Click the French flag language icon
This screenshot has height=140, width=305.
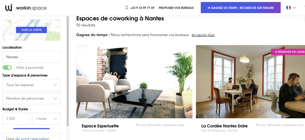(x=288, y=7)
